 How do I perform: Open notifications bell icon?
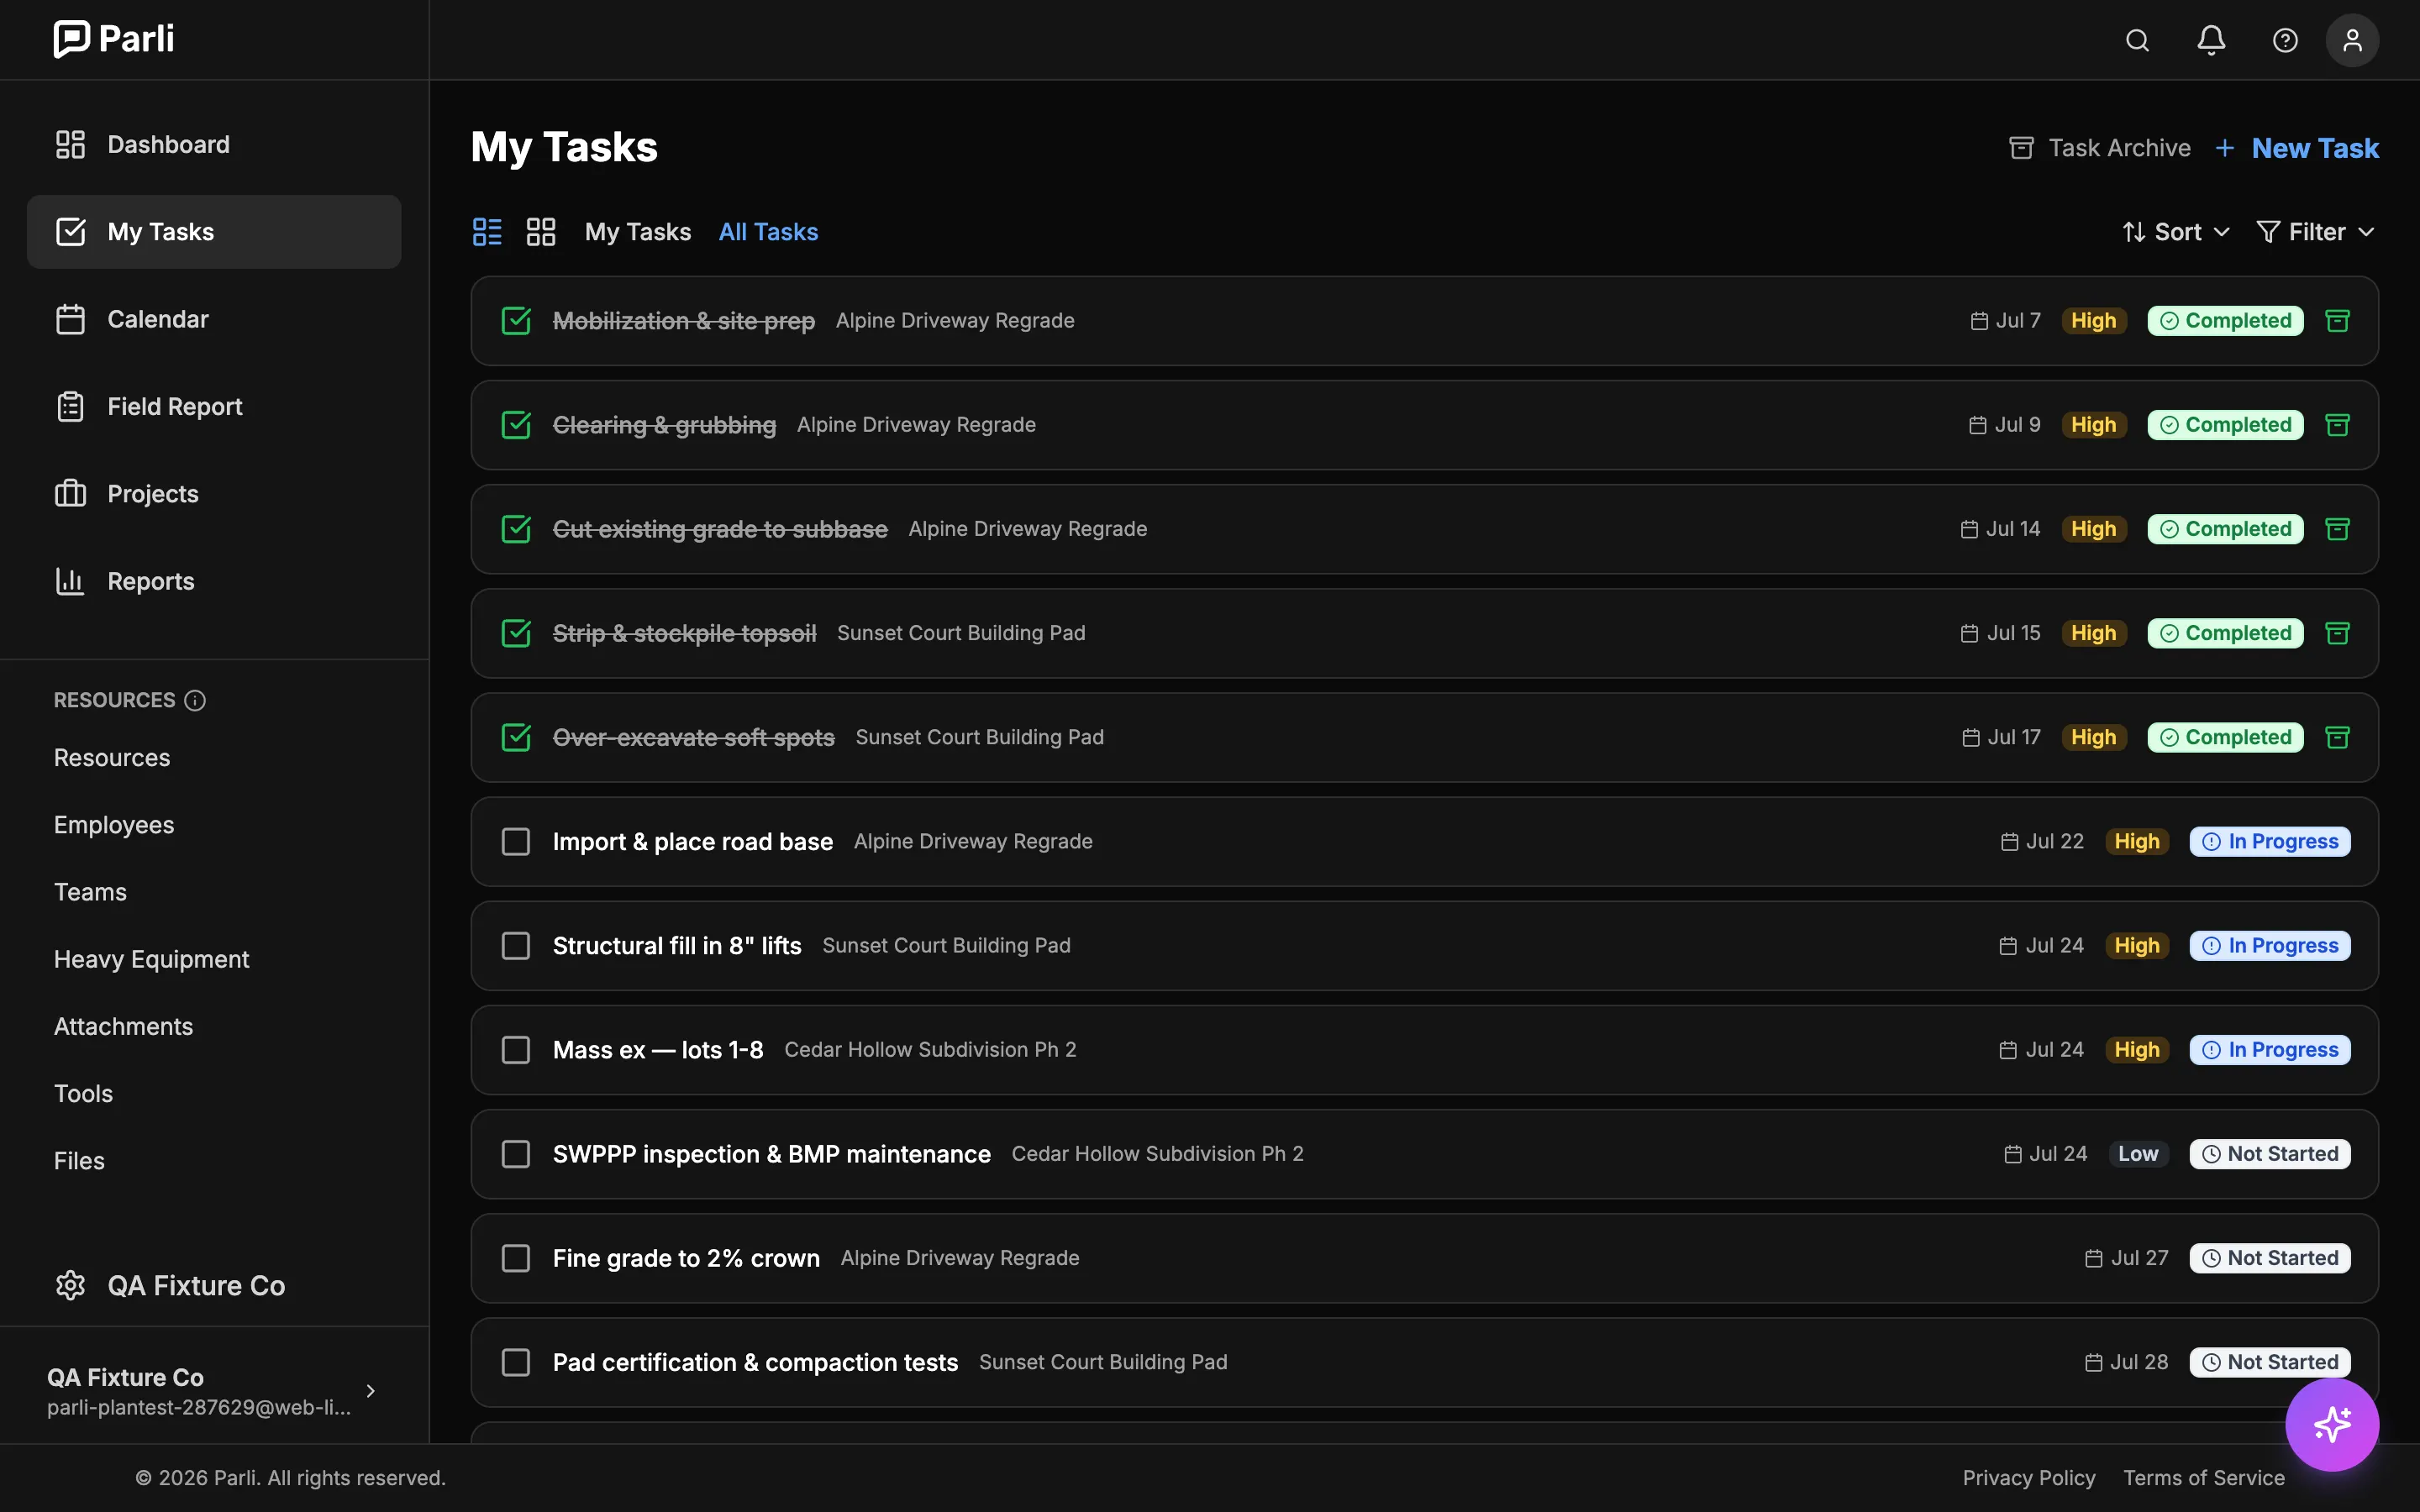point(2211,40)
